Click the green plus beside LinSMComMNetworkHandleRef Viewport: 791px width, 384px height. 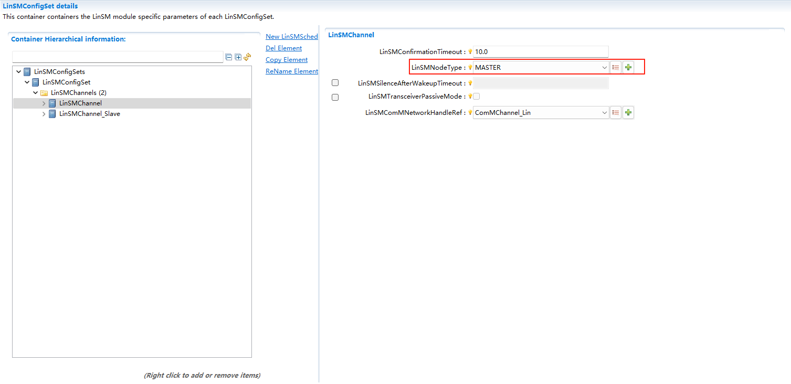pyautogui.click(x=628, y=112)
